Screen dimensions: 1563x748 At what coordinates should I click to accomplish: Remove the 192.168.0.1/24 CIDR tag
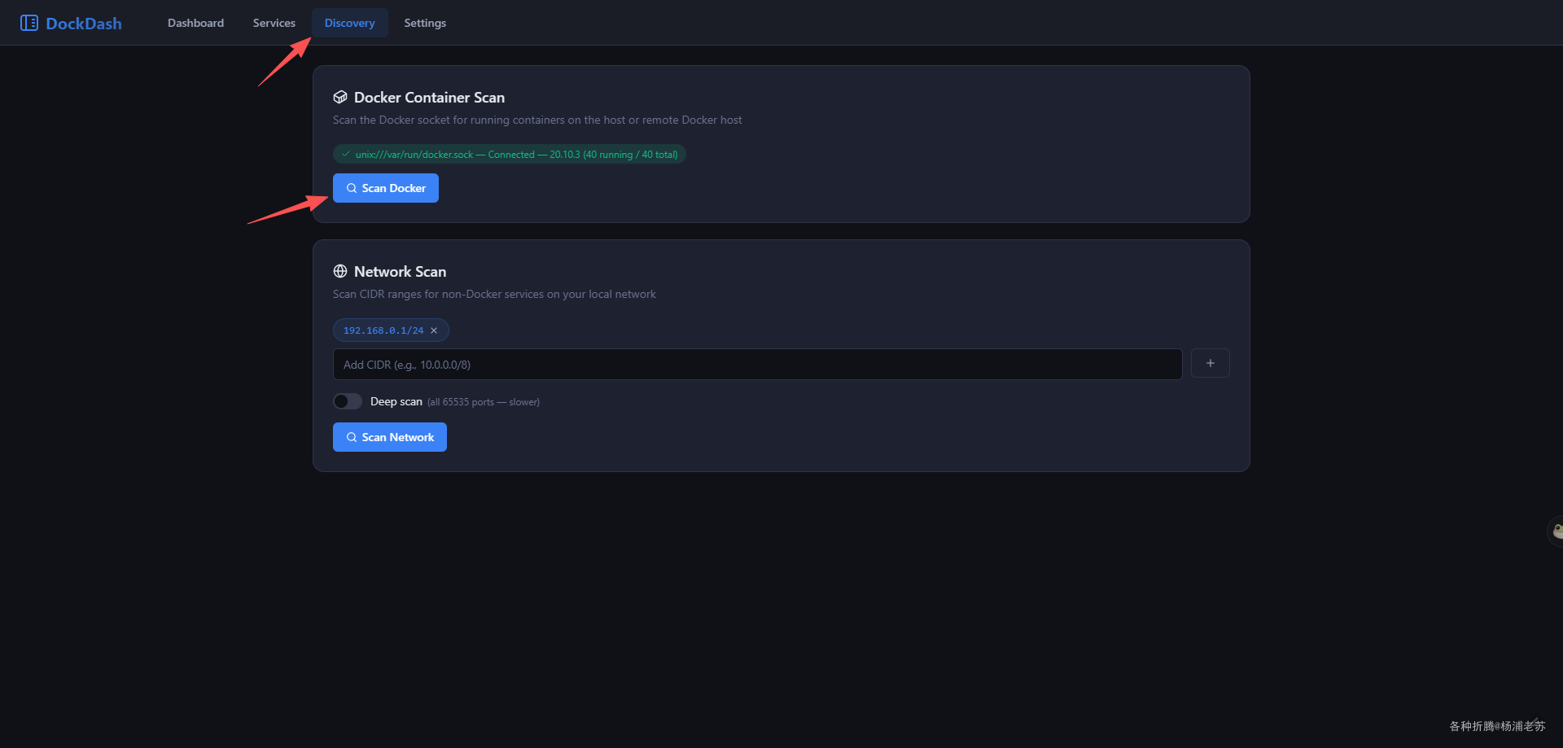point(434,330)
